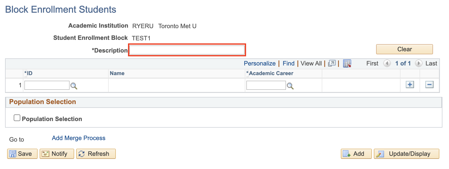This screenshot has width=449, height=169.
Task: Open grid in new window icon
Action: tap(332, 63)
